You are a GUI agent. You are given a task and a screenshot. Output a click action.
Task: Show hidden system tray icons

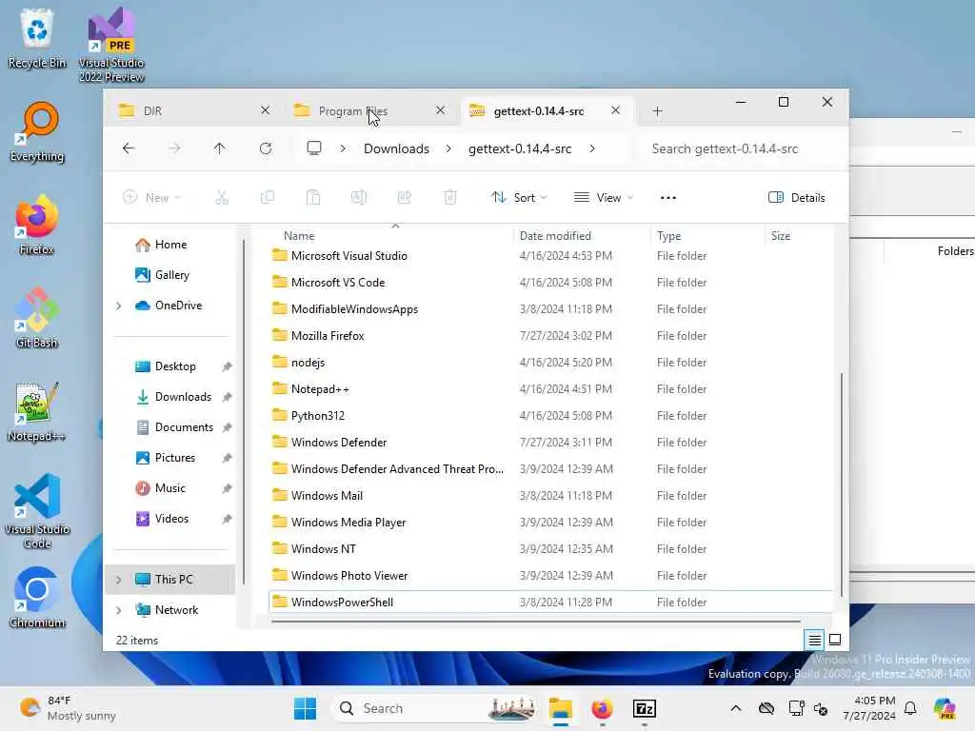click(x=736, y=708)
